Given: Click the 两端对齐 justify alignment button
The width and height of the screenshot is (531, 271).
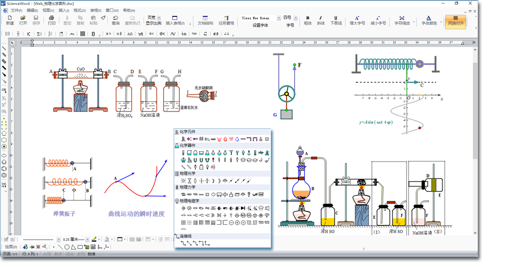Looking at the screenshot, I should click(455, 20).
